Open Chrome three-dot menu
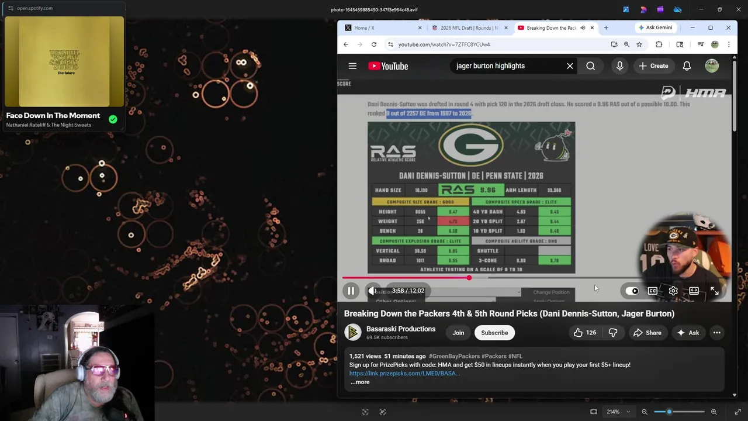748x421 pixels. click(729, 44)
